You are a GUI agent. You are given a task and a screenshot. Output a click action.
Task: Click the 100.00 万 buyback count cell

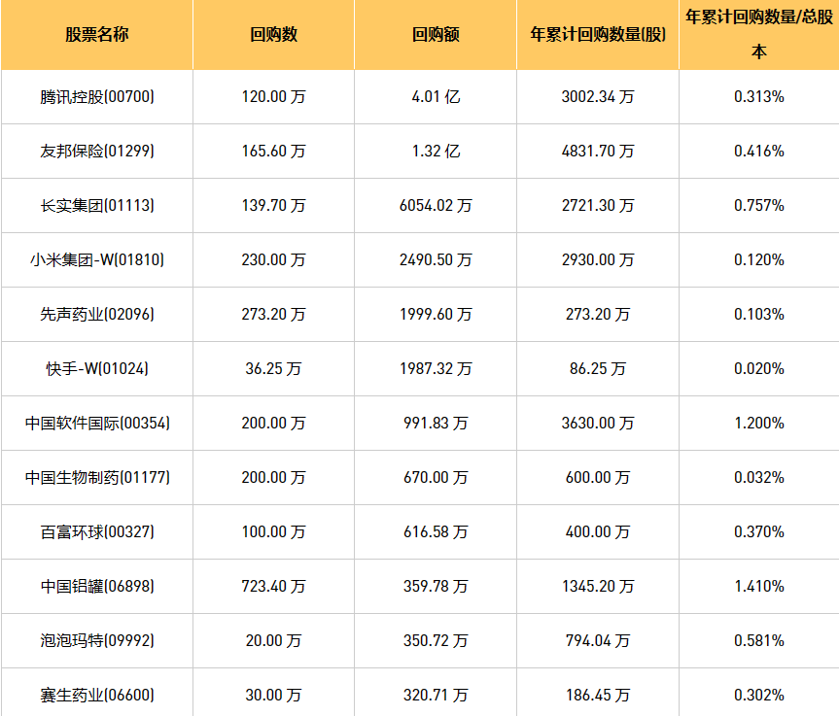(273, 532)
